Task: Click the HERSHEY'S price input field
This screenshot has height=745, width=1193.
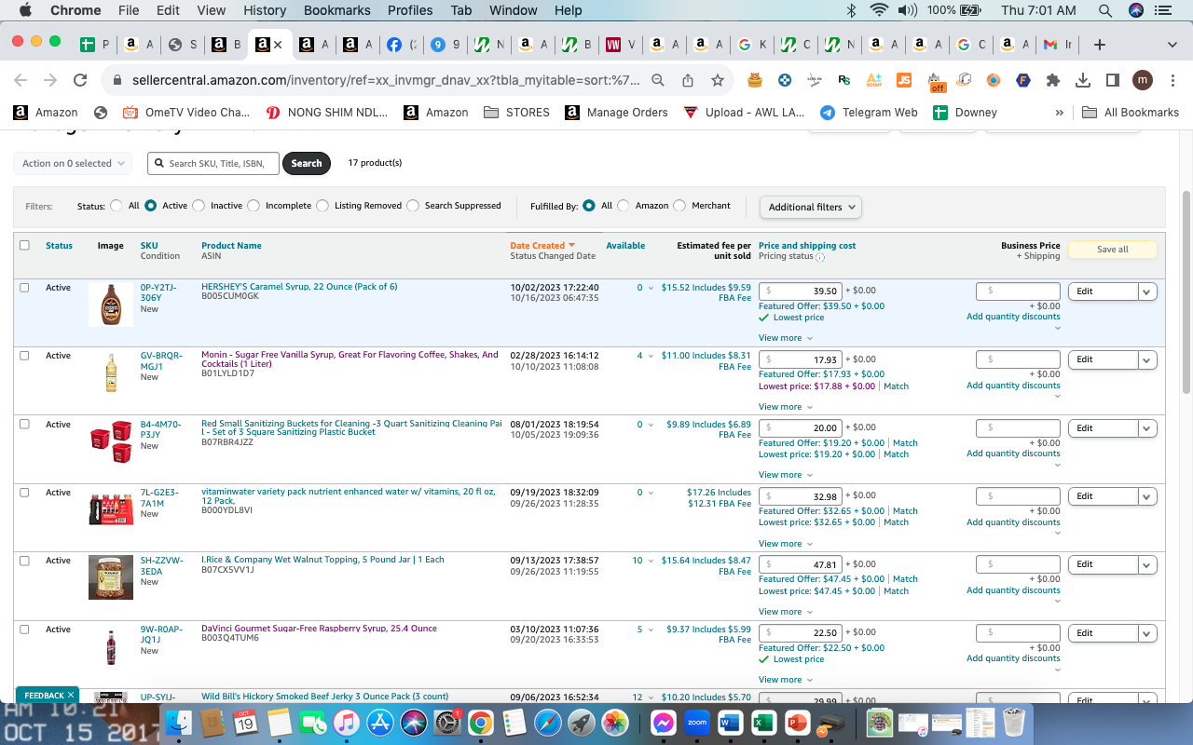Action: point(801,291)
